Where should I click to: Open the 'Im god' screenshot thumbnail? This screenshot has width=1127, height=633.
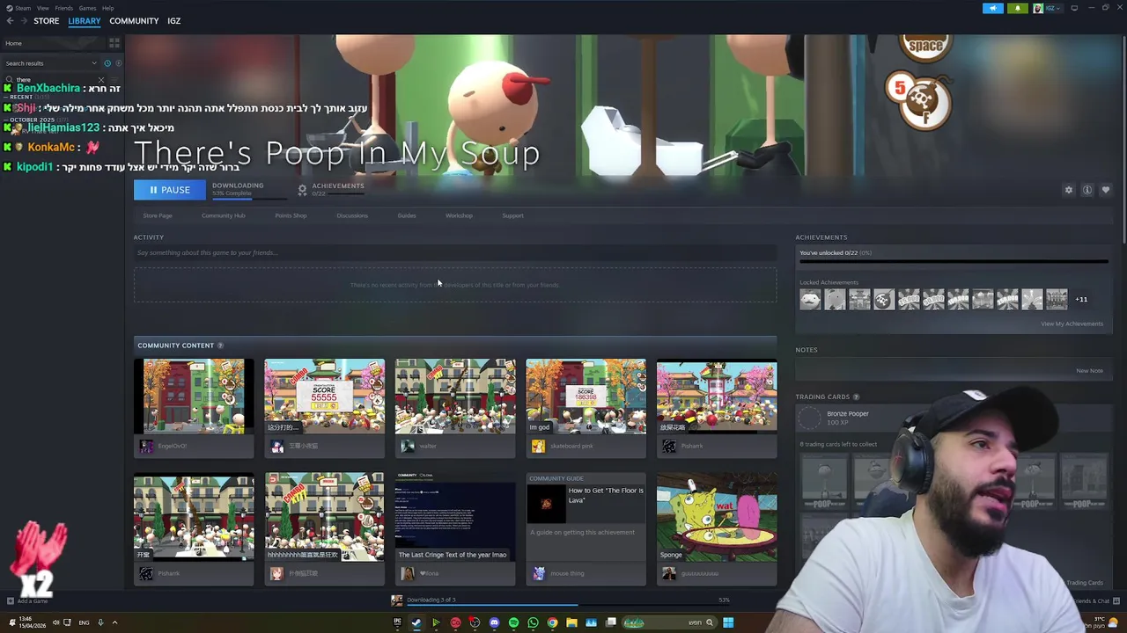tap(586, 396)
